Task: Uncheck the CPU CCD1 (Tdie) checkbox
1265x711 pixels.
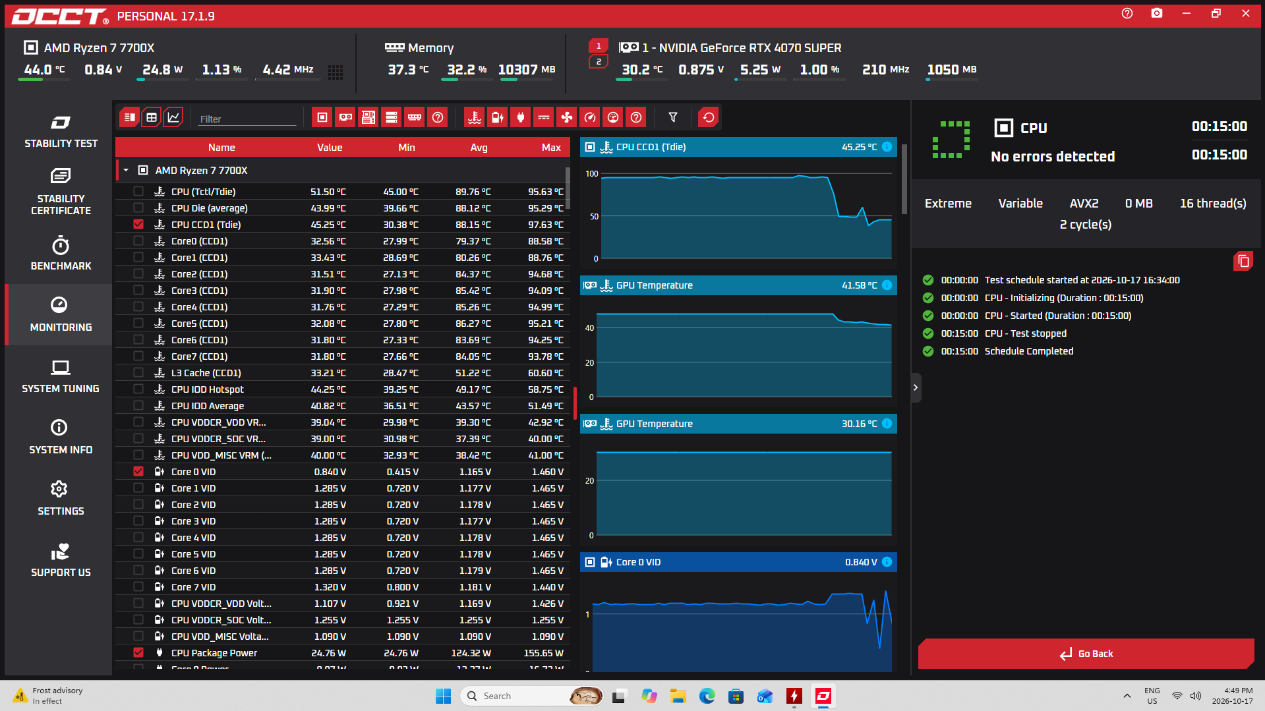Action: 138,224
